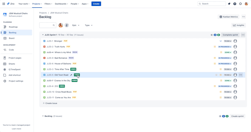
Task: Open the Projects menu
Action: point(37,4)
